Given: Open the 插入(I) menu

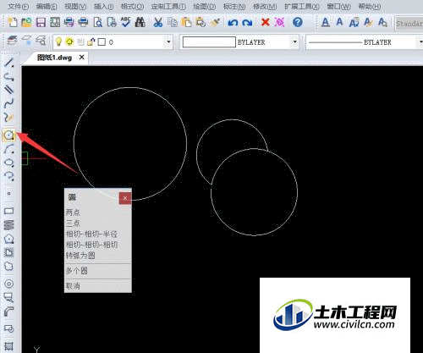Looking at the screenshot, I should click(x=103, y=6).
